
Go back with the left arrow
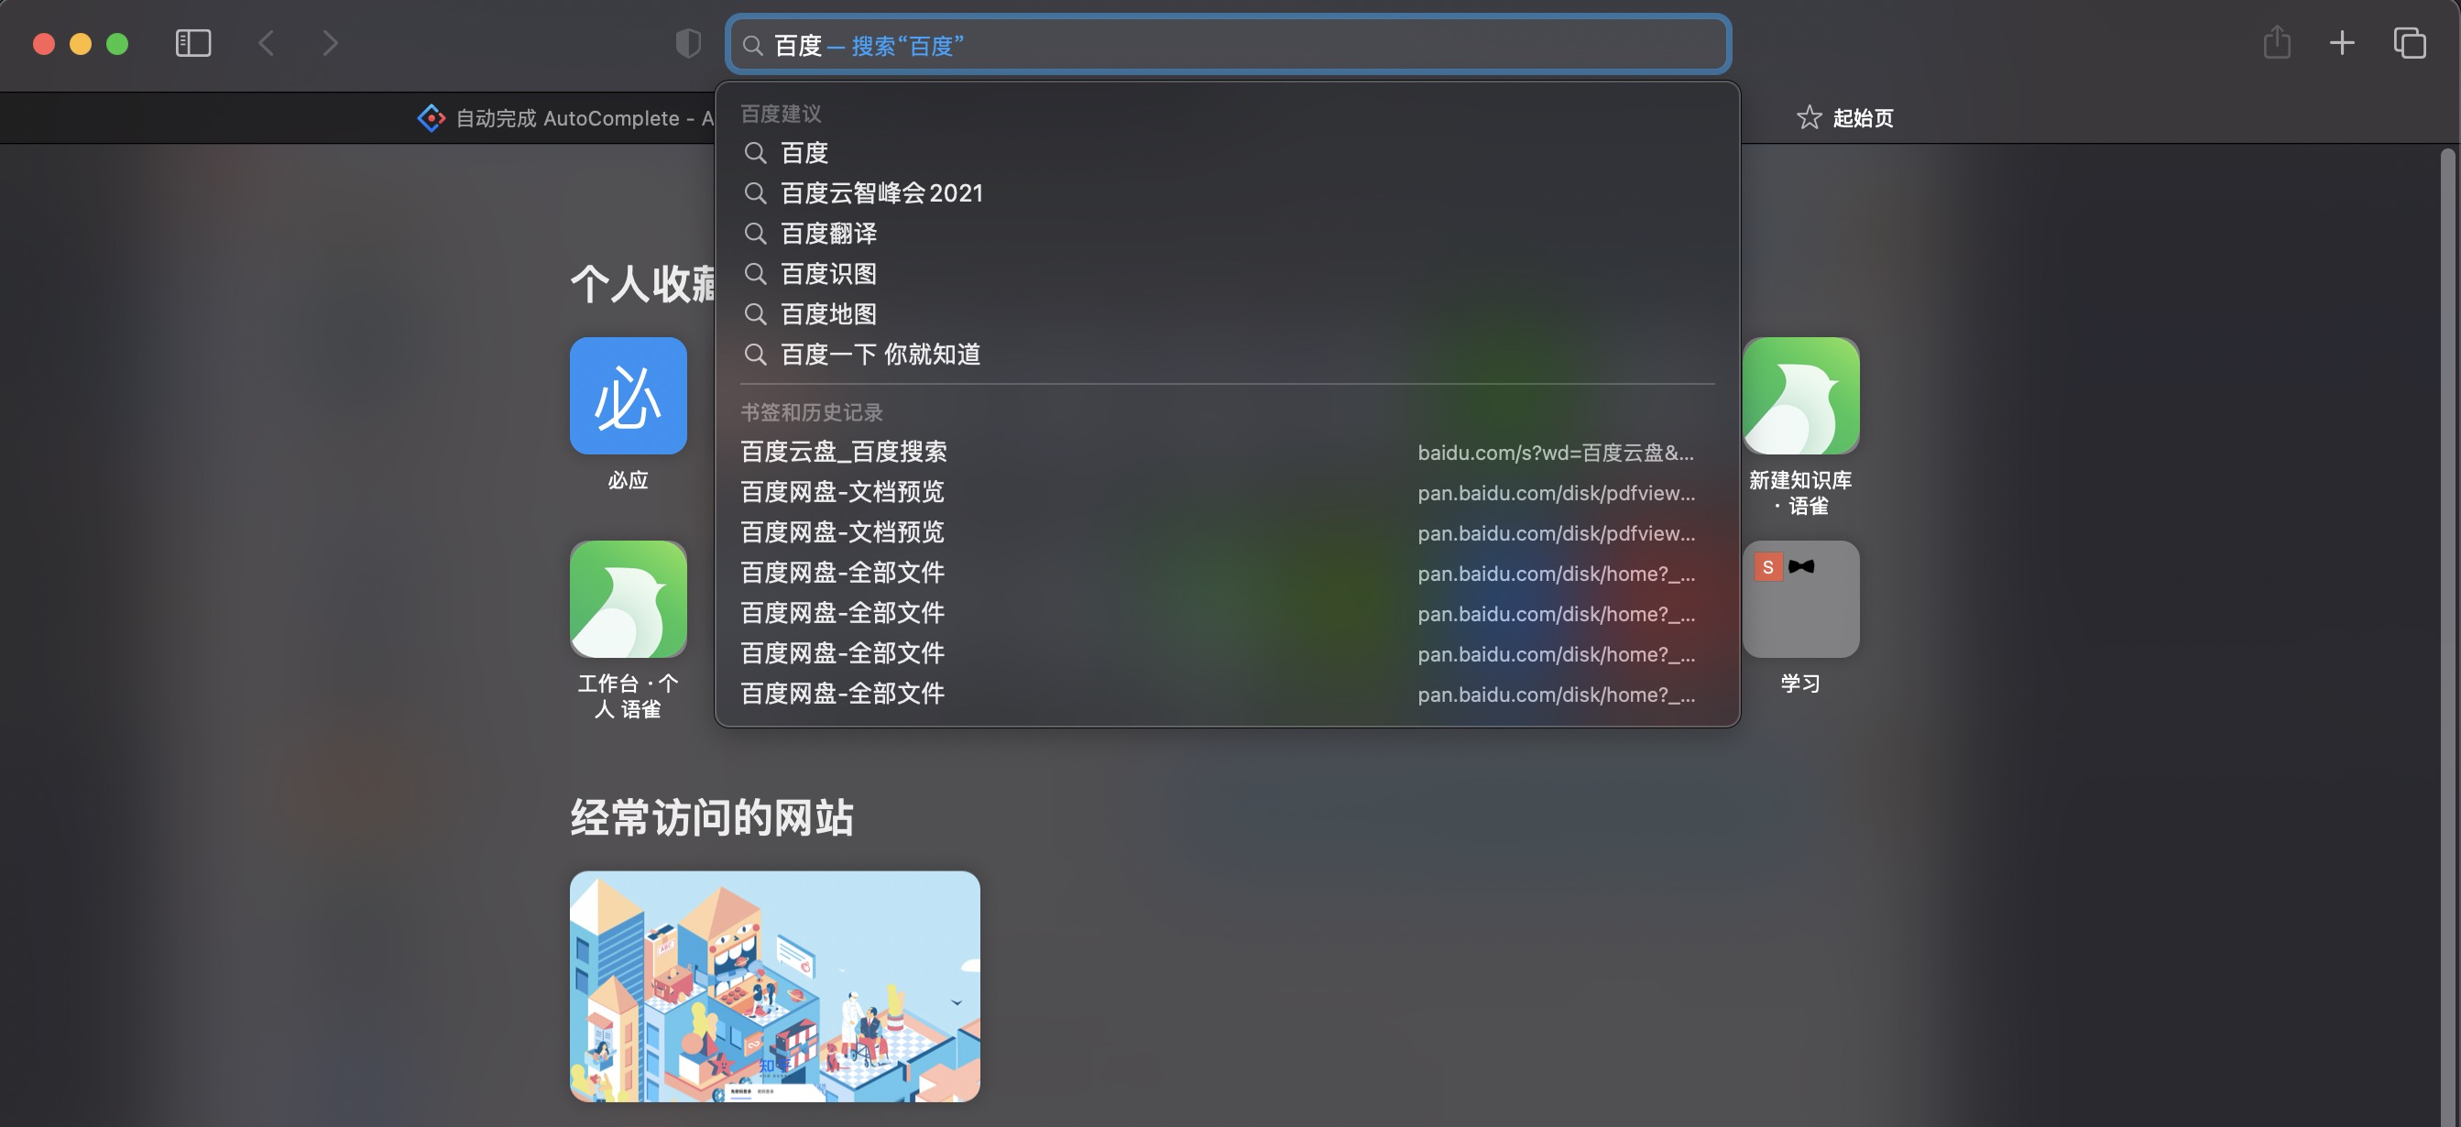click(x=267, y=43)
